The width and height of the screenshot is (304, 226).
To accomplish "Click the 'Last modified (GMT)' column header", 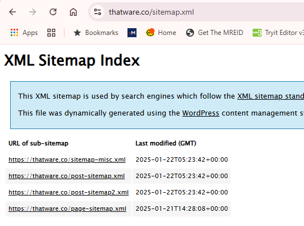I will 166,143.
